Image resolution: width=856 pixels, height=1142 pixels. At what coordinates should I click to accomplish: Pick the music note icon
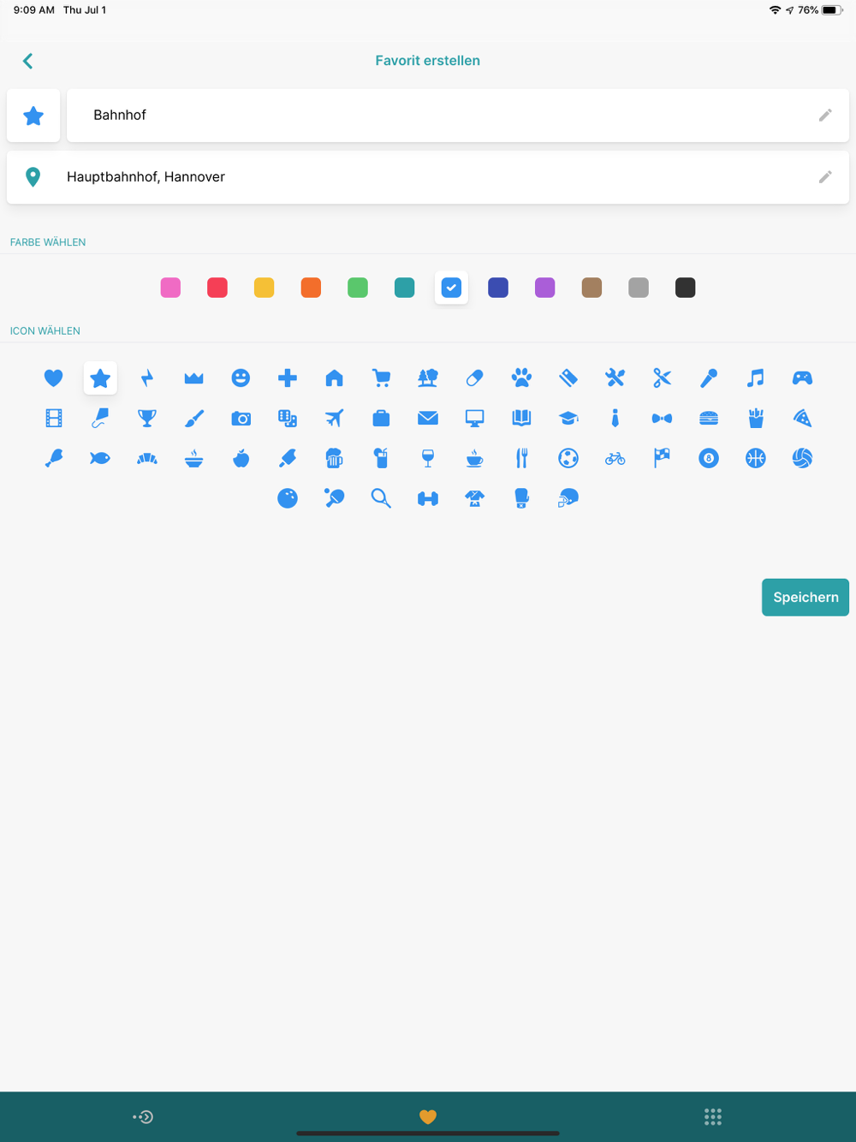(756, 378)
